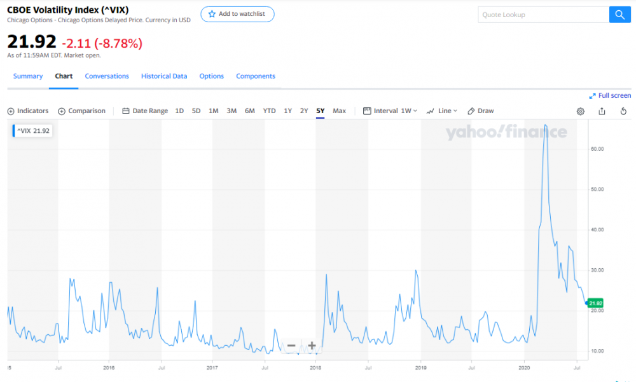The width and height of the screenshot is (636, 382).
Task: Open the Date Range picker
Action: 145,111
